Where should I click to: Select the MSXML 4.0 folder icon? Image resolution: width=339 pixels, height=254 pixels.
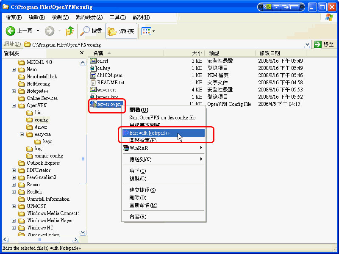click(22, 62)
